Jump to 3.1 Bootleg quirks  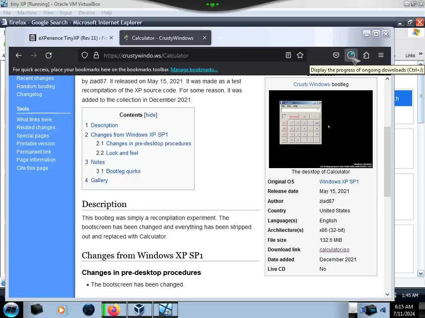[x=118, y=171]
